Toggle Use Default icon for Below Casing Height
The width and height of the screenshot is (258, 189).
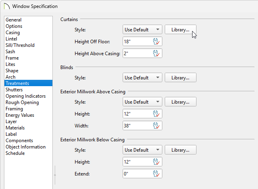pos(156,162)
